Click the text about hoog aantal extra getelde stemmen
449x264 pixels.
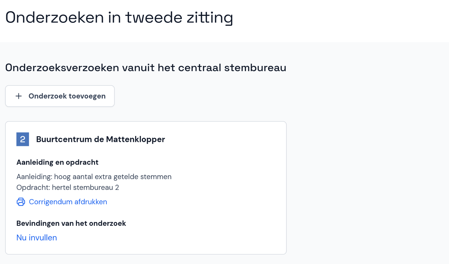pos(94,177)
